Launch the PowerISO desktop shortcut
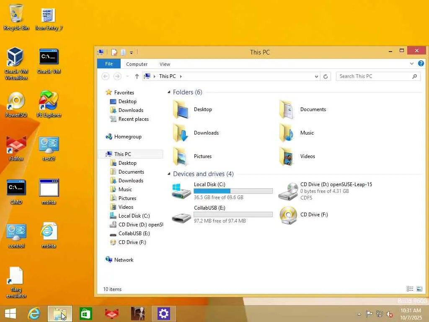Viewport: 429px width, 322px height. pos(16,104)
